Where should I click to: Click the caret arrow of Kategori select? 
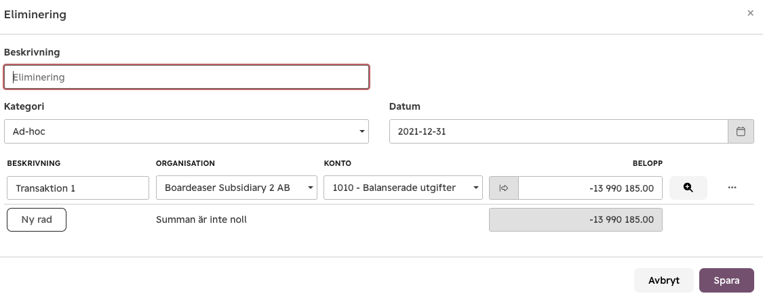tap(361, 131)
